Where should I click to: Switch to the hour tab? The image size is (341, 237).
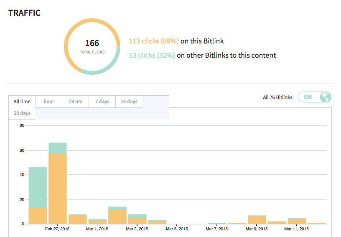[x=49, y=102]
